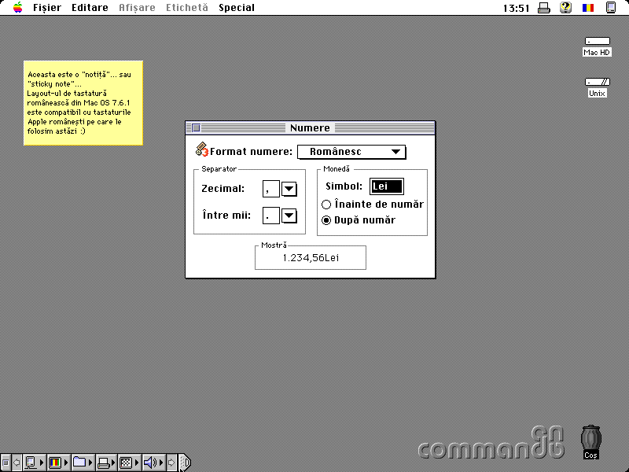
Task: Open the Apple menu
Action: coord(17,8)
